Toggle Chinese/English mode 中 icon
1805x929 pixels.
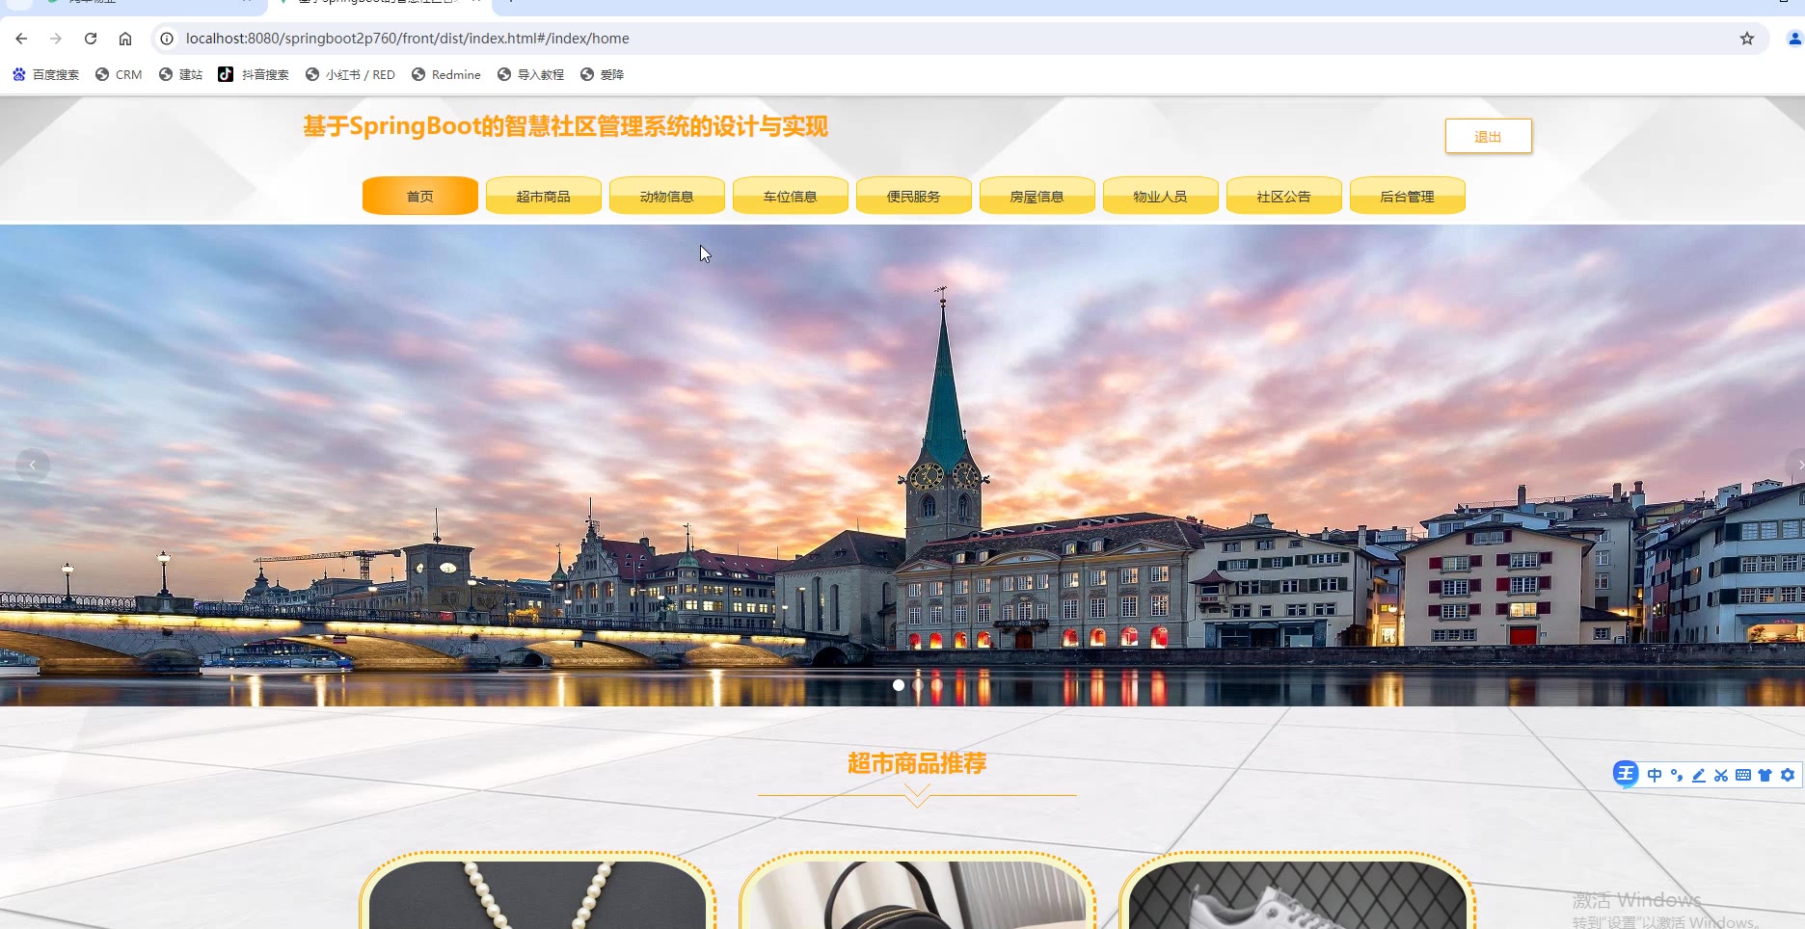point(1655,775)
